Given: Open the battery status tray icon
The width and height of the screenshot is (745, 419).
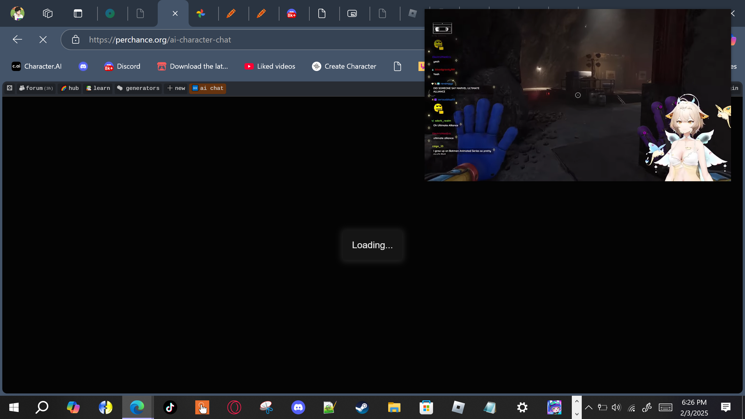Looking at the screenshot, I should tap(602, 407).
